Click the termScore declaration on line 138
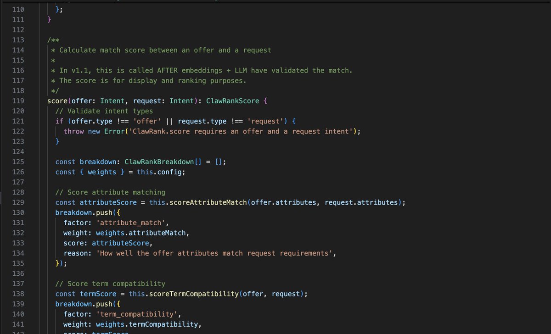 coord(98,294)
